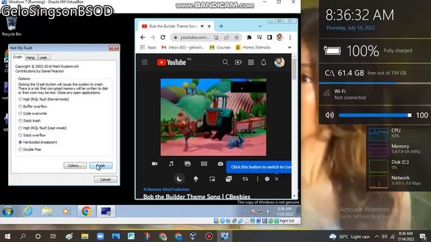
Task: Click the loop repeat icon below video
Action: [245, 179]
